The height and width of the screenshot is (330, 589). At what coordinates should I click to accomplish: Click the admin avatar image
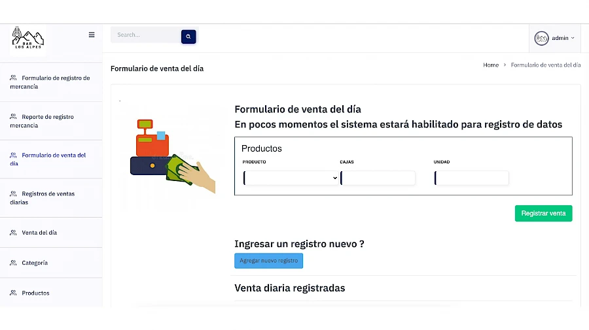pyautogui.click(x=541, y=38)
